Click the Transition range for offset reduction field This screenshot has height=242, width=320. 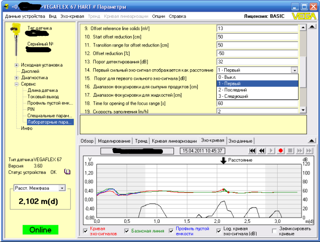click(x=257, y=45)
